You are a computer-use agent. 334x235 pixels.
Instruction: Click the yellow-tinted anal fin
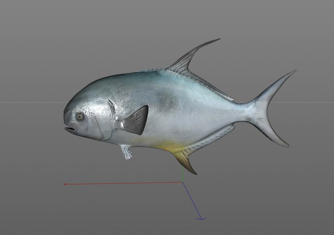pyautogui.click(x=184, y=160)
